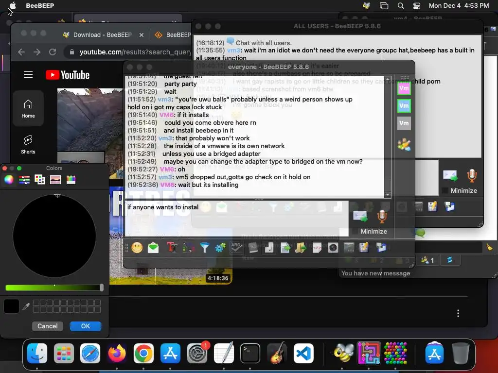
Task: Switch to color sliders tab in Colors
Action: coord(24,180)
